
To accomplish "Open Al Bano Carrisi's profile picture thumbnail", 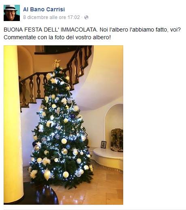I will coord(12,13).
